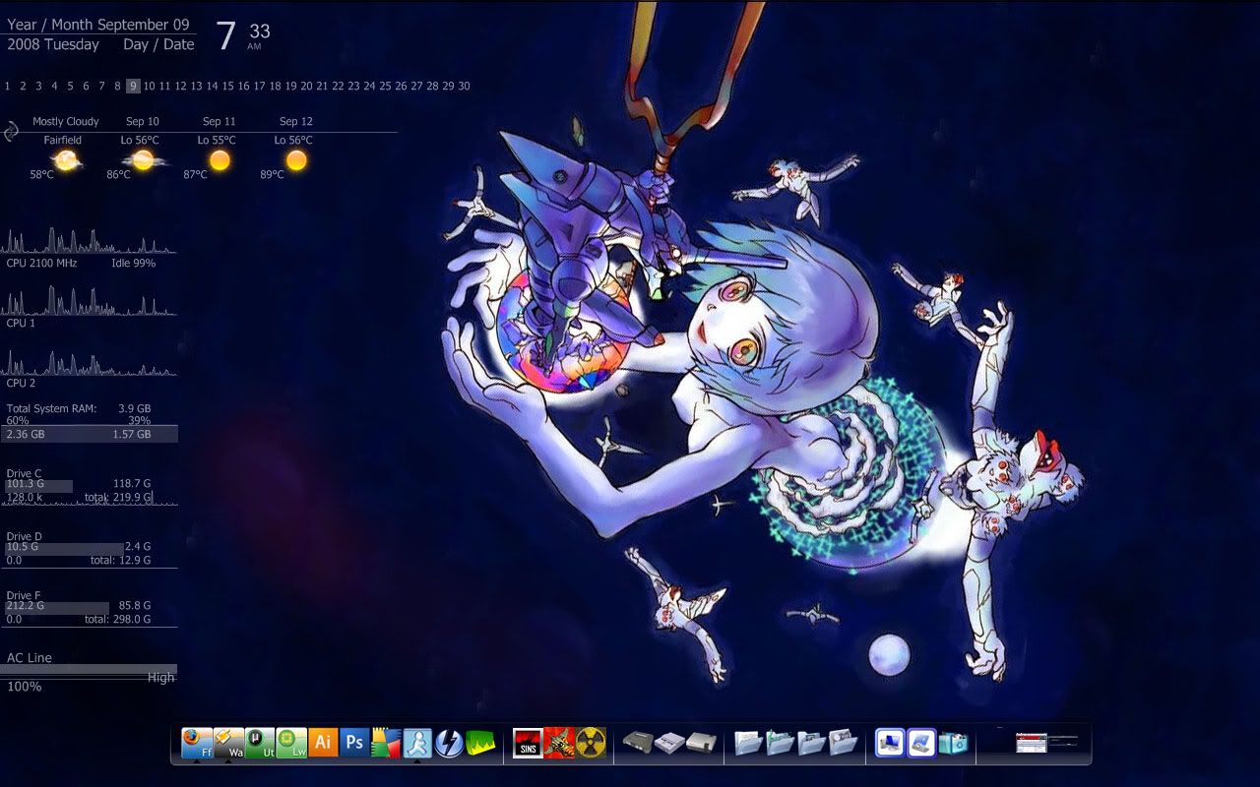The height and width of the screenshot is (787, 1260).
Task: Click the CPU 2 usage graph
Action: coord(90,362)
